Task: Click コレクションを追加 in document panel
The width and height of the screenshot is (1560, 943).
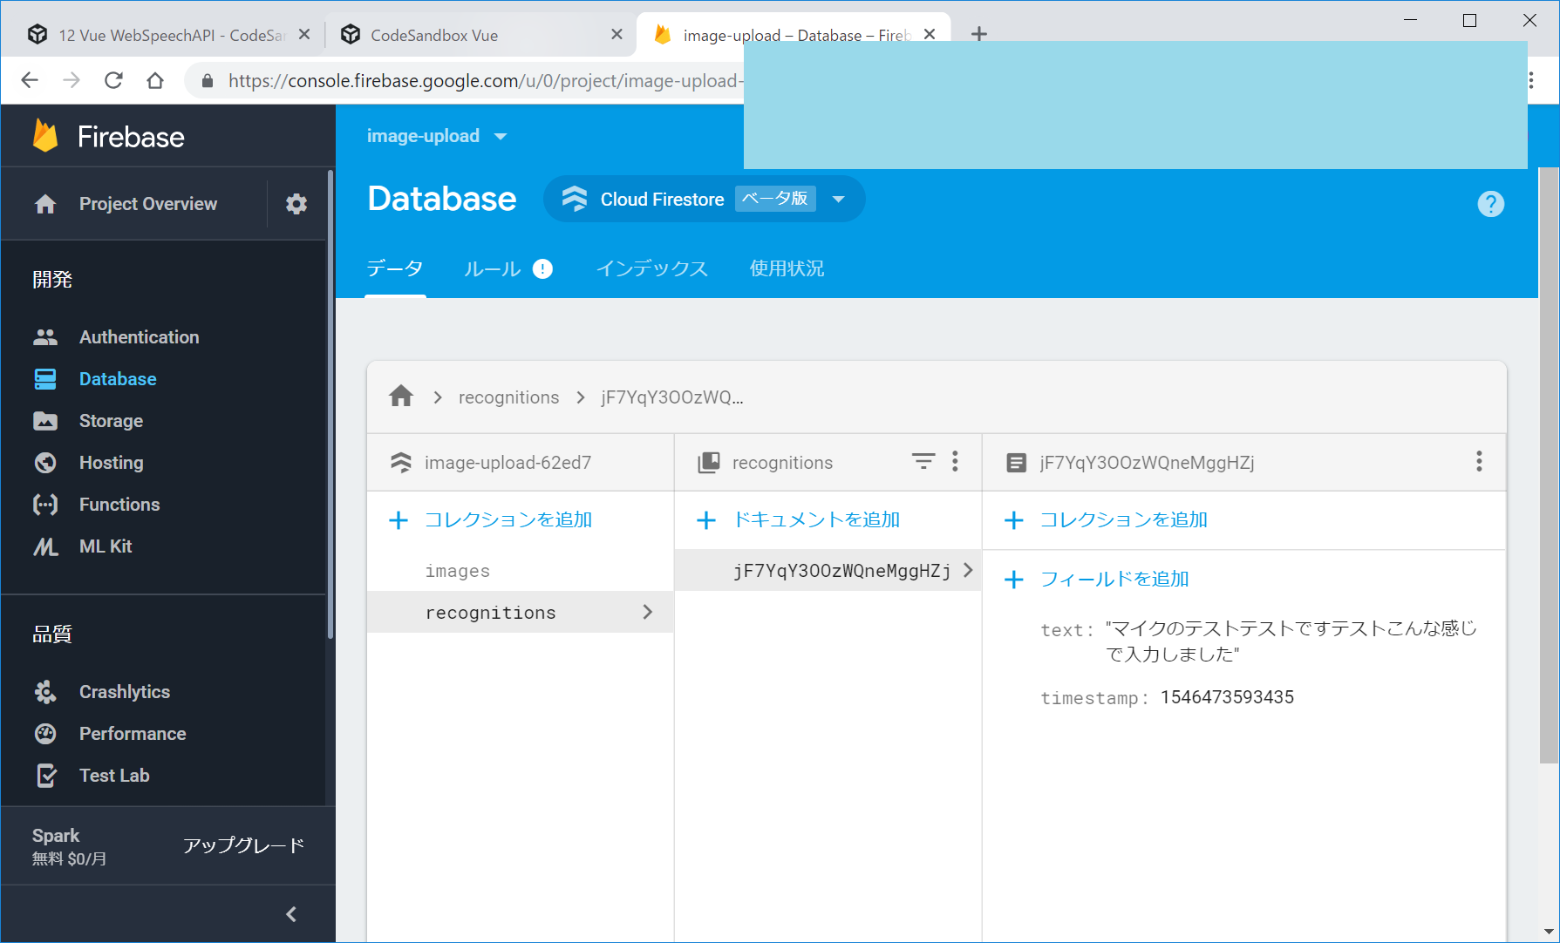Action: tap(1107, 519)
